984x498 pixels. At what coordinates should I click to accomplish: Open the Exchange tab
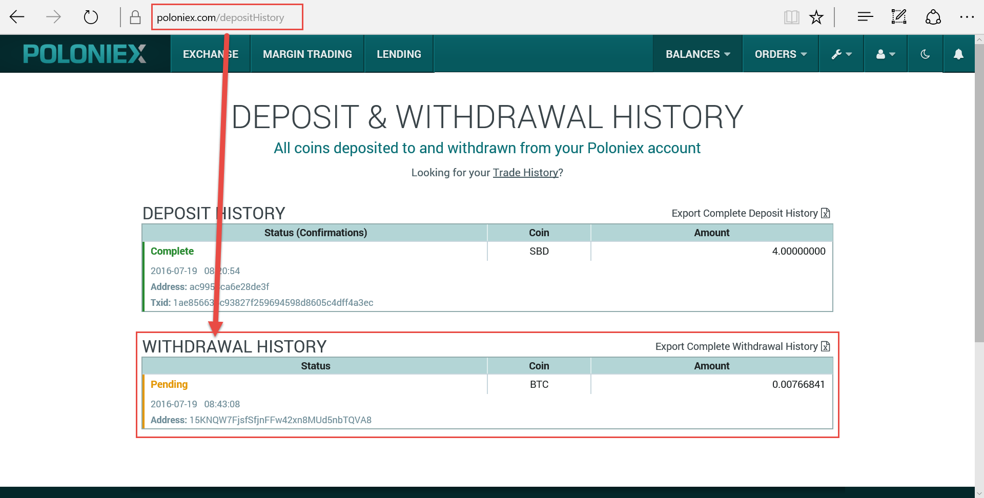[211, 54]
